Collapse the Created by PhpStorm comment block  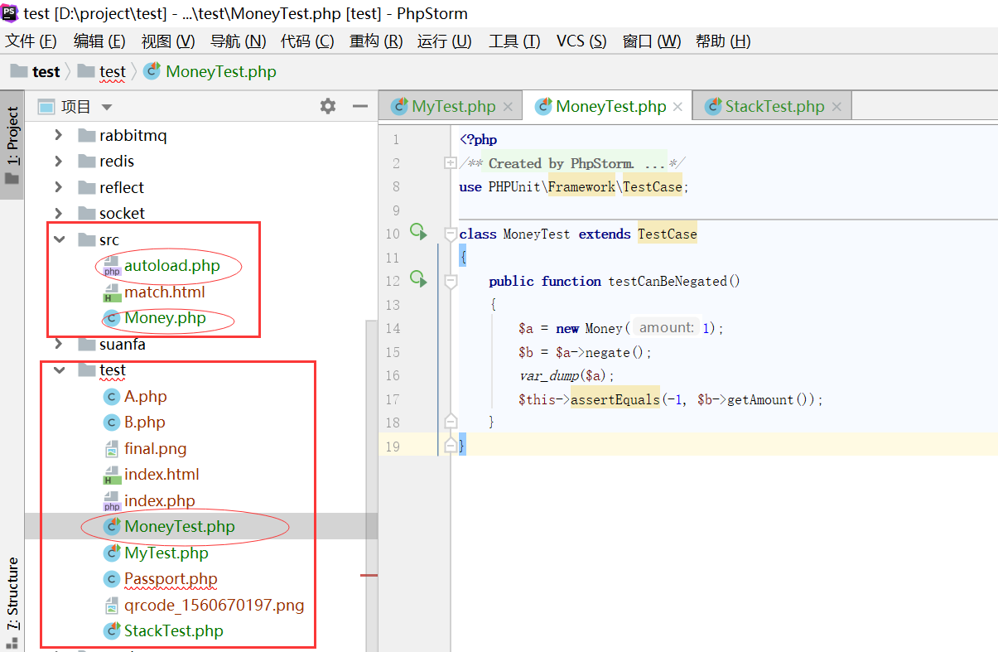451,162
